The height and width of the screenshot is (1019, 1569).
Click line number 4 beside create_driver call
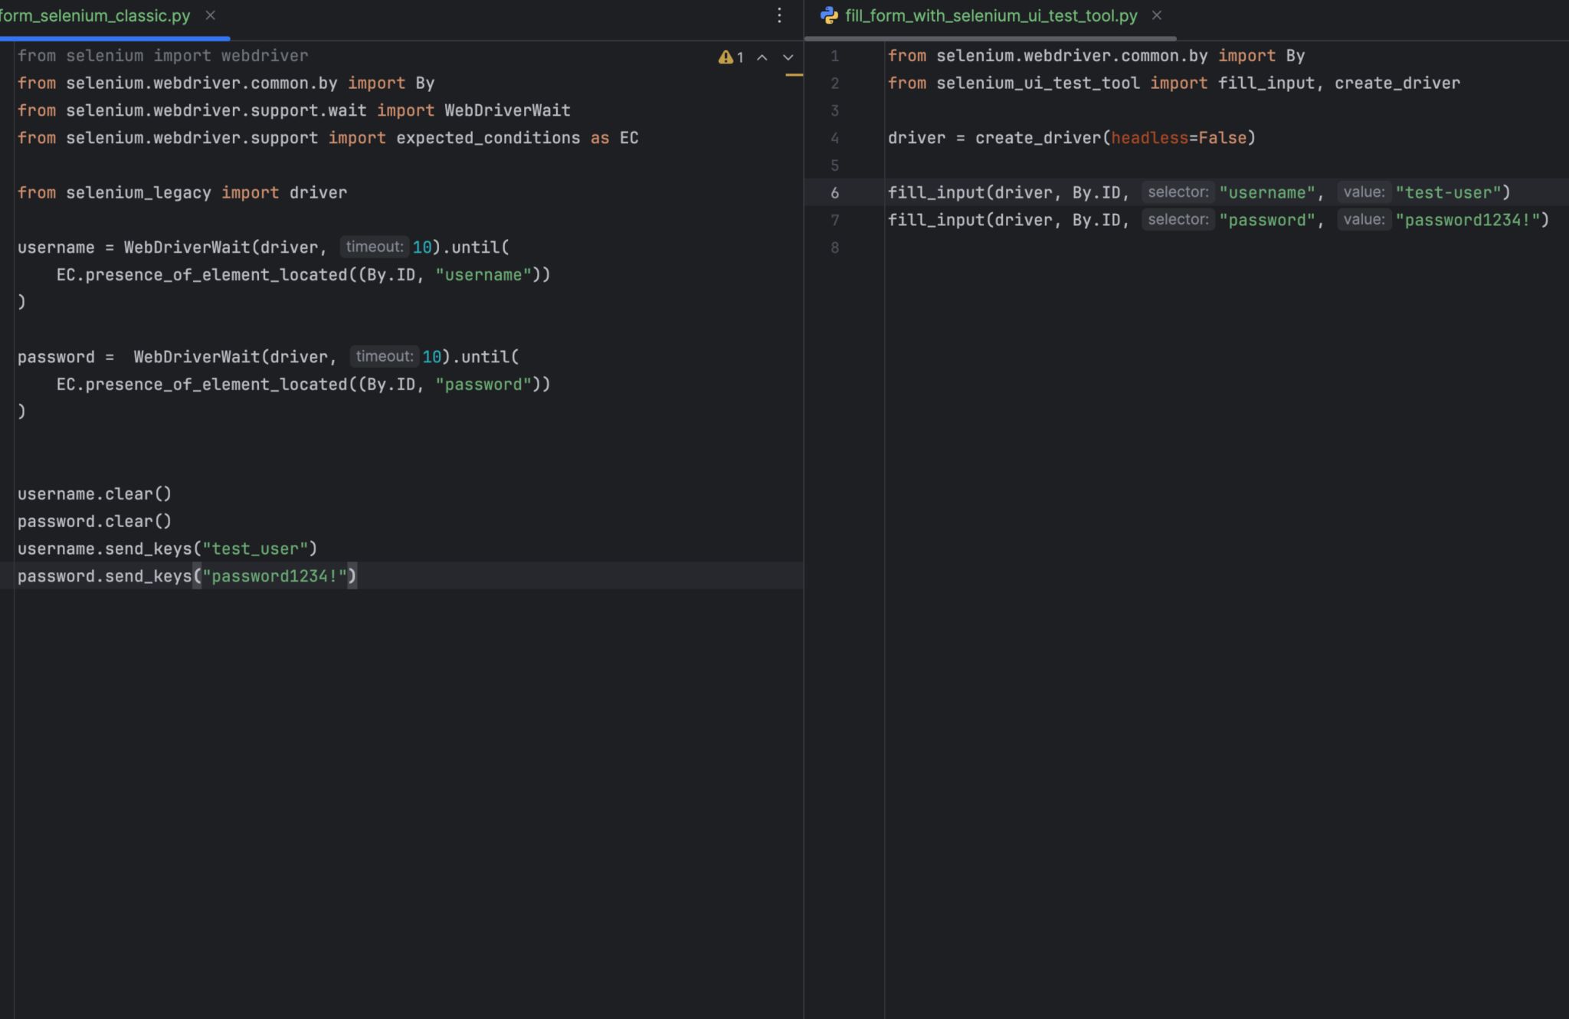click(835, 138)
